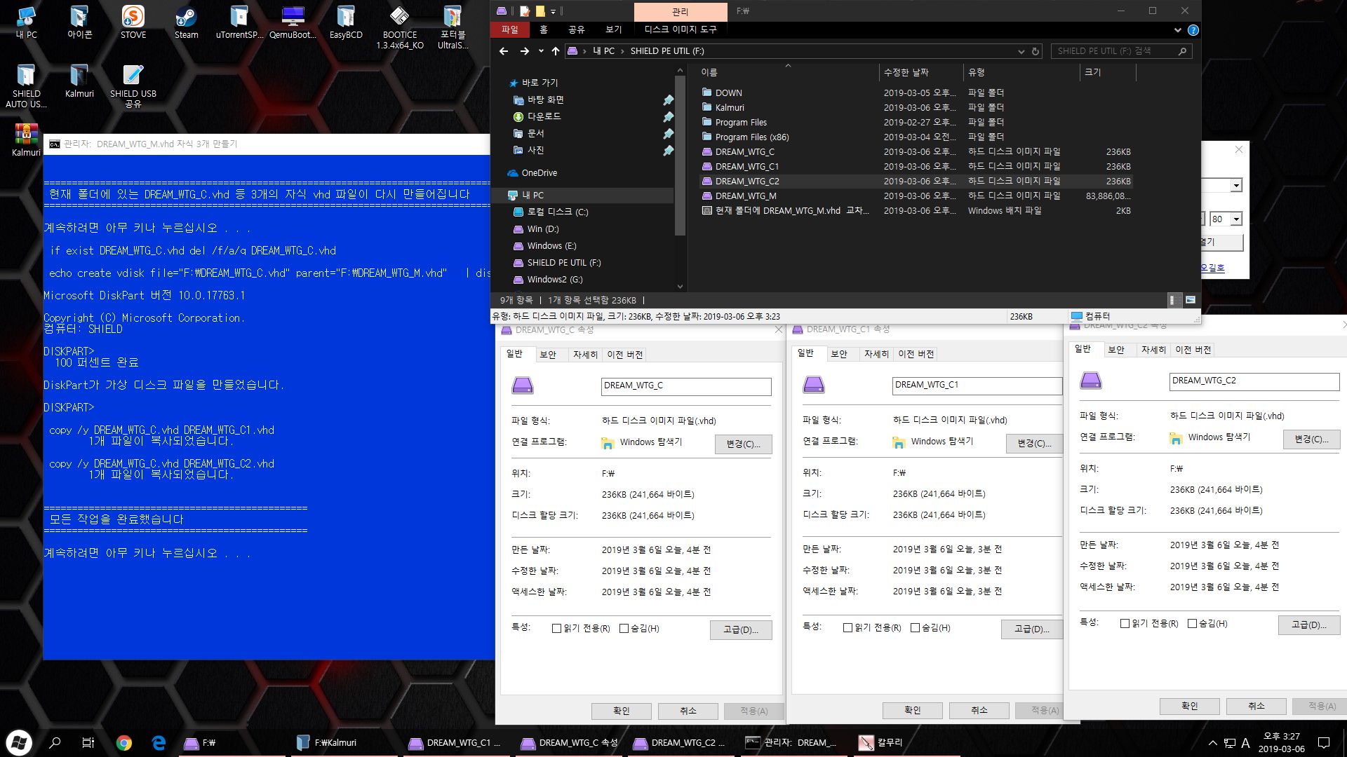This screenshot has height=757, width=1347.
Task: Click the SHIELD PE UTIL search box
Action: (1121, 51)
